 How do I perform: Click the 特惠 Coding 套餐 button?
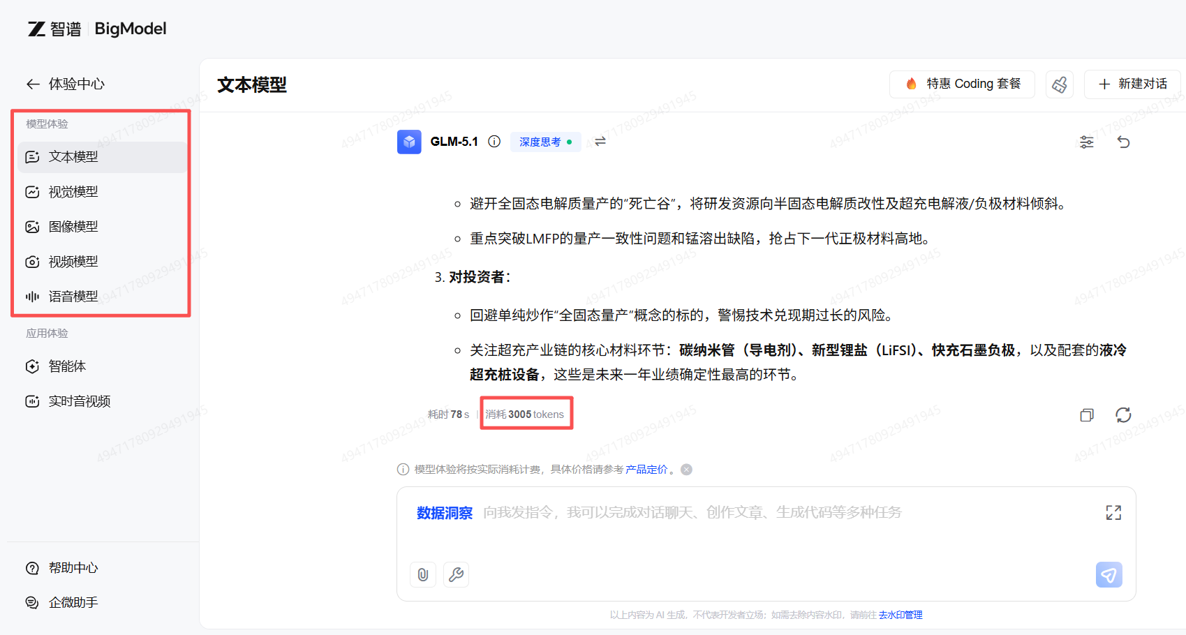point(962,84)
